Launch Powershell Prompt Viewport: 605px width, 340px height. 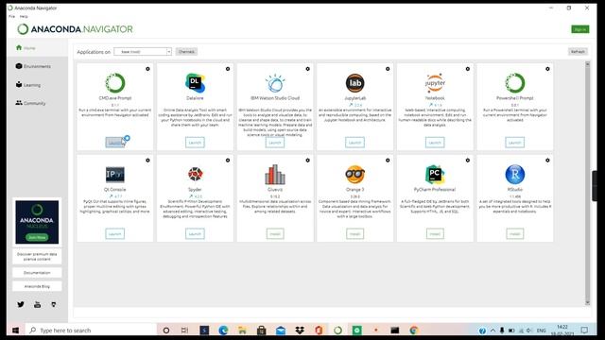click(514, 143)
